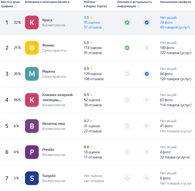Click grey advertising icon in Preslife row
195x191 pixels.
click(127, 152)
